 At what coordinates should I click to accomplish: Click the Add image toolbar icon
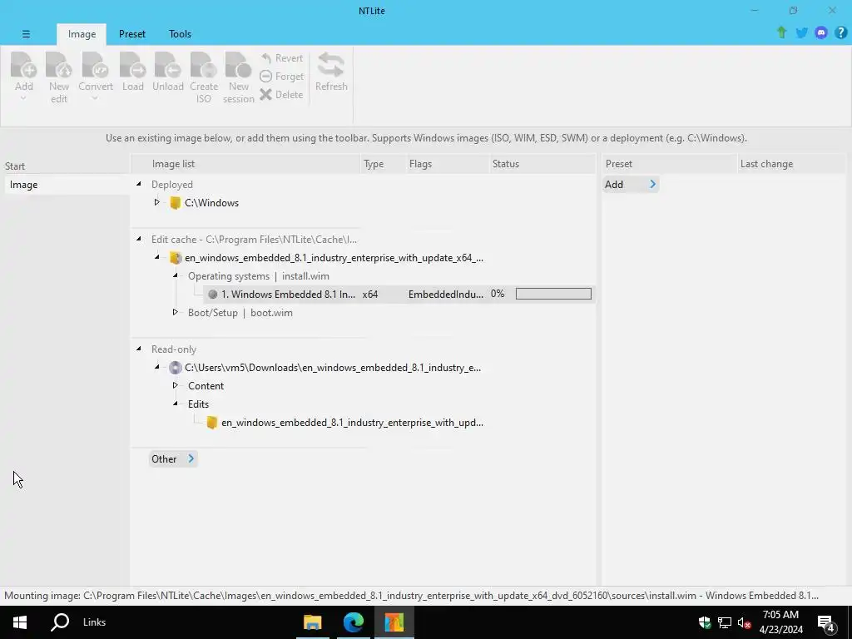pos(23,65)
